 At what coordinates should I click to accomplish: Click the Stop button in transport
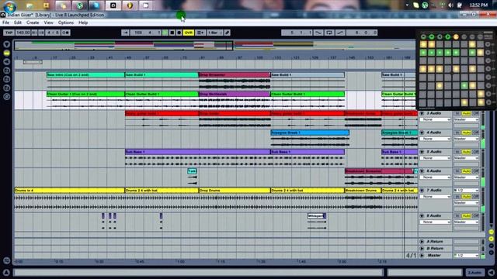pyautogui.click(x=172, y=33)
